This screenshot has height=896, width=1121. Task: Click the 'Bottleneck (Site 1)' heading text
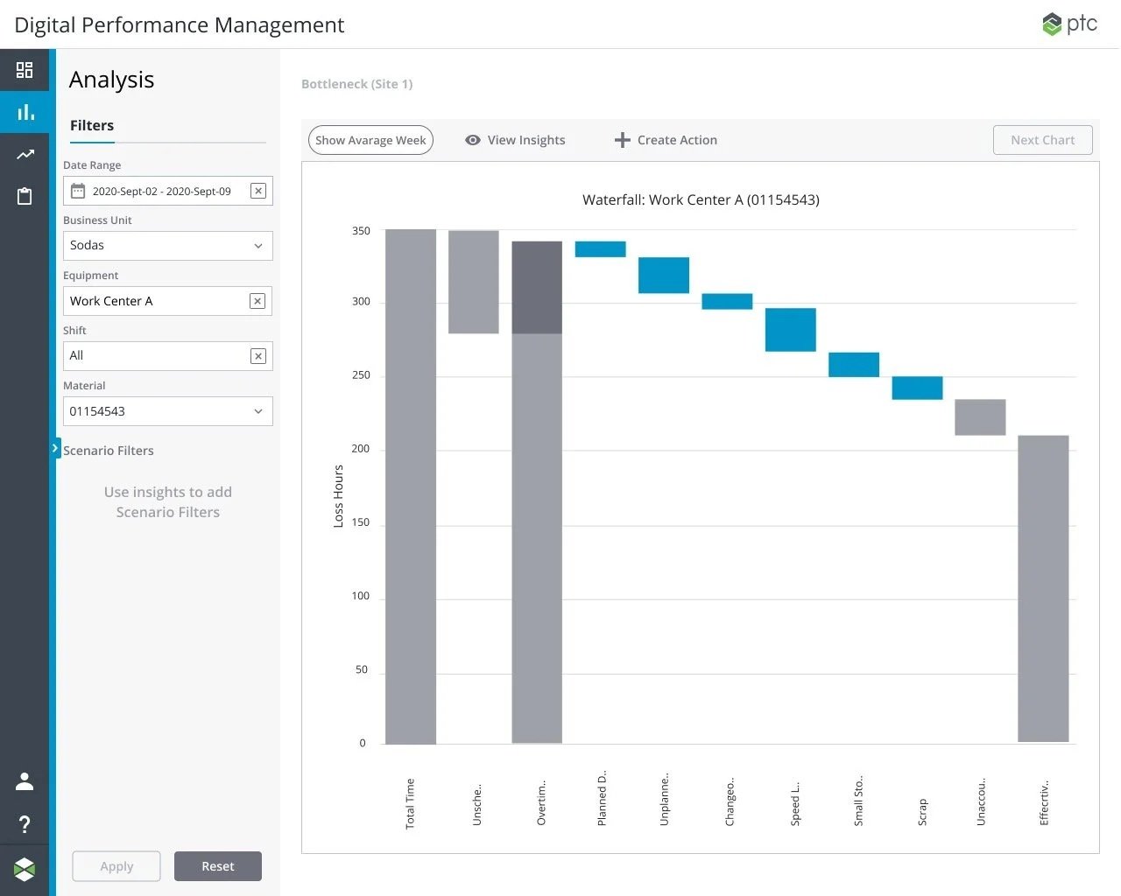pos(356,84)
